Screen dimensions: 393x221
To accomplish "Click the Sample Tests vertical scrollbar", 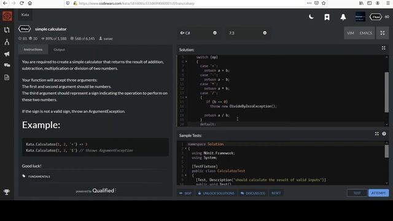I will (386, 152).
